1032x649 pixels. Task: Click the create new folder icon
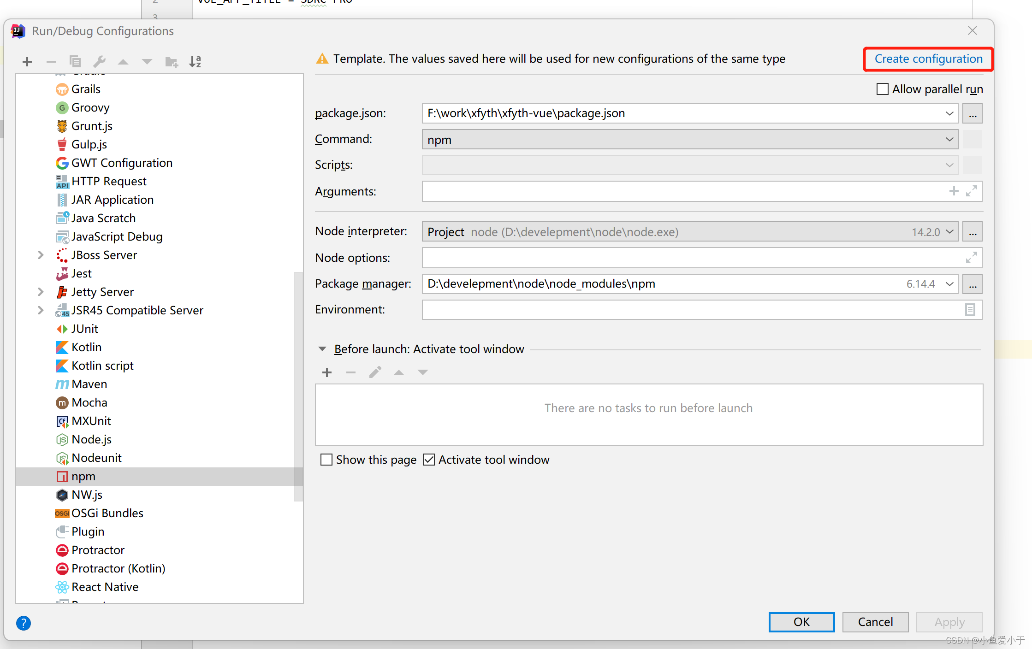click(x=172, y=61)
